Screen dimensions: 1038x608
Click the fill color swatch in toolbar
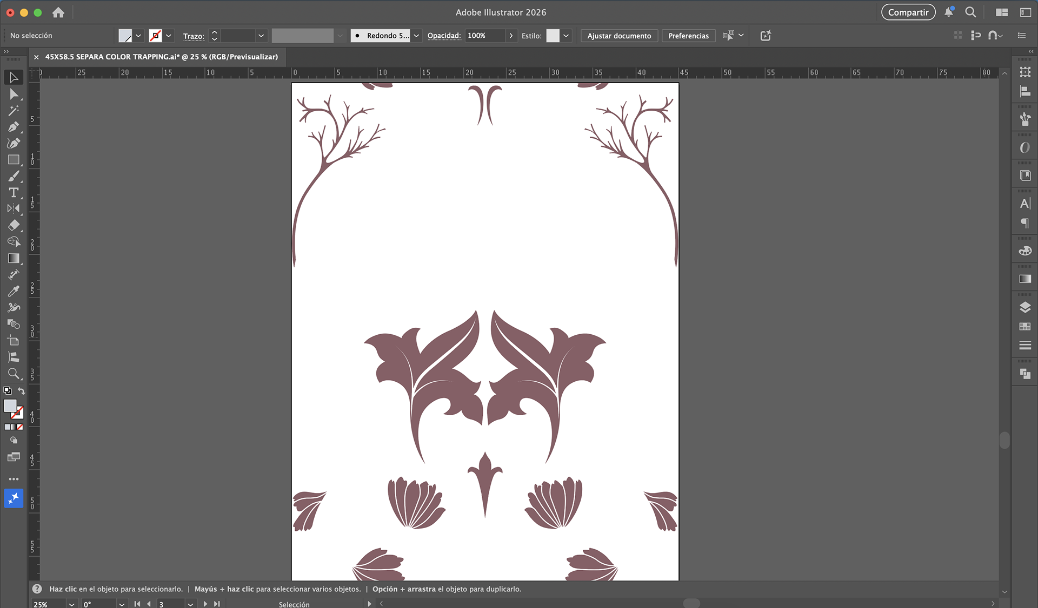(10, 406)
